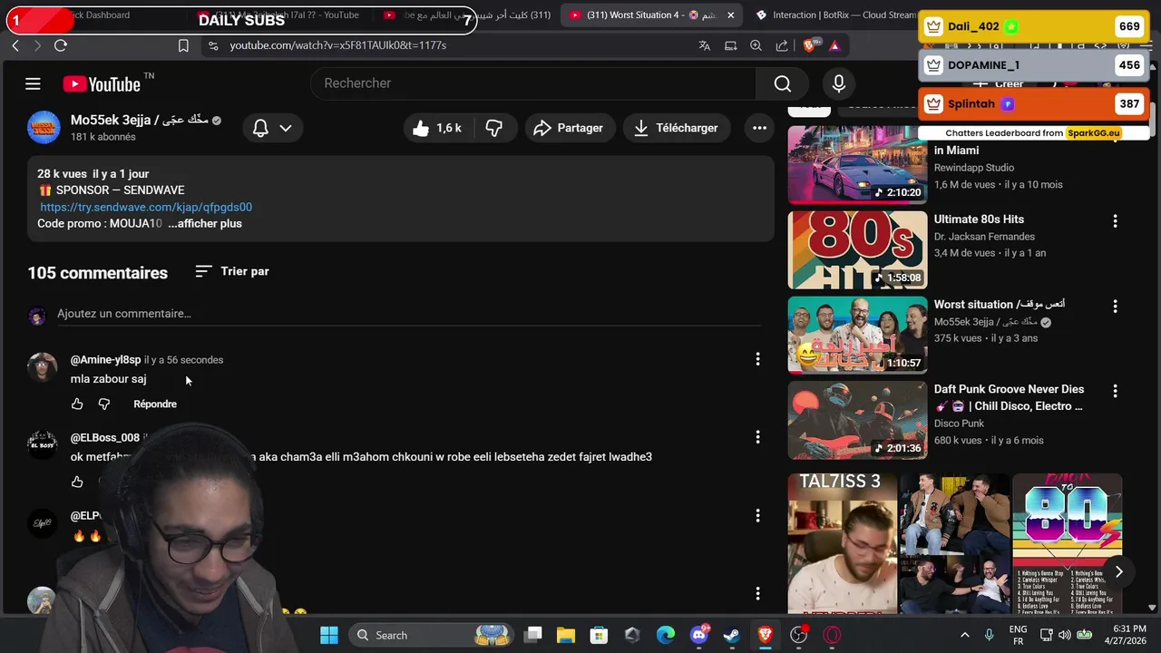The image size is (1161, 653).
Task: Show next shorts with arrow button
Action: coord(1118,571)
